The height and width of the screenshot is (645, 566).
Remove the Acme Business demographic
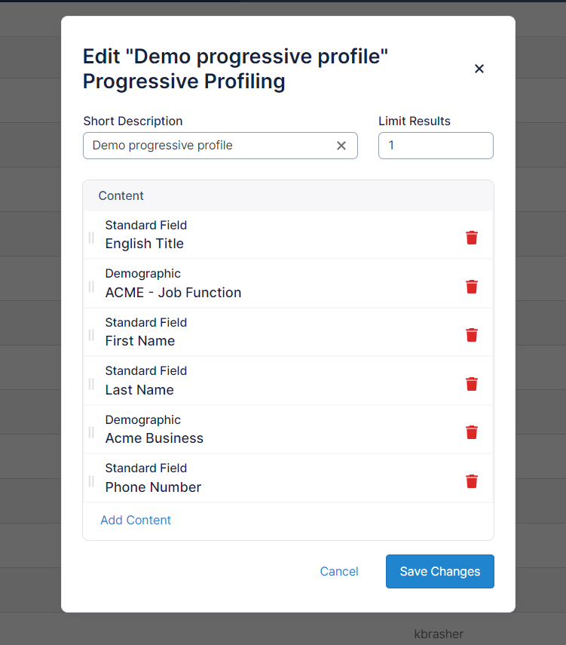click(x=472, y=432)
